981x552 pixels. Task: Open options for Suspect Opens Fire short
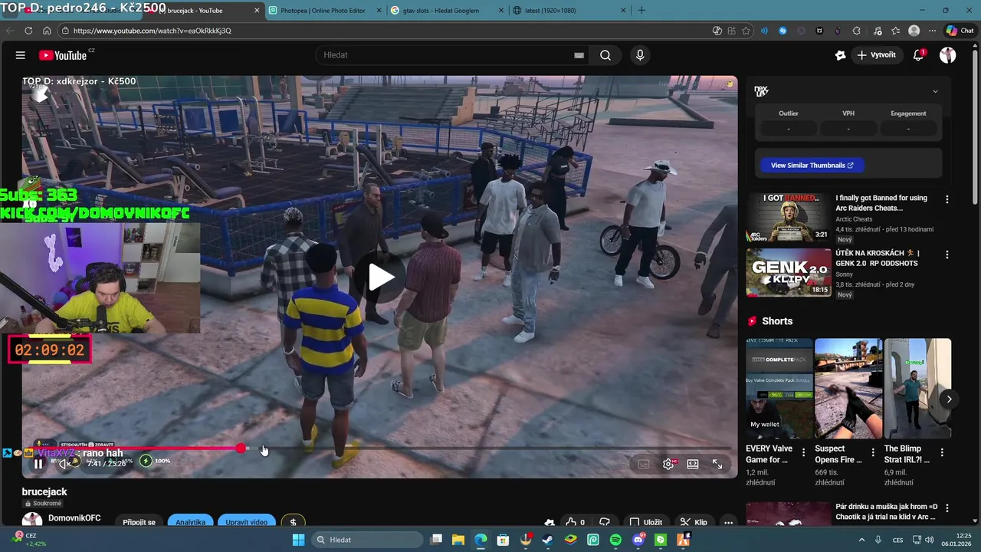[872, 452]
